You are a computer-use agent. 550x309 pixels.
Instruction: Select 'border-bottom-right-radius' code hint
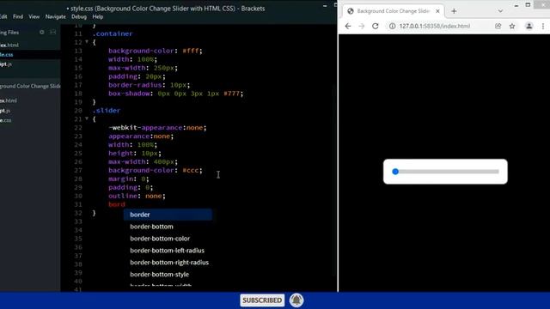(x=169, y=262)
